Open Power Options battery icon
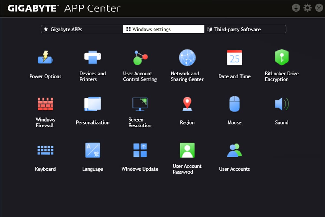325x217 pixels. 45,58
